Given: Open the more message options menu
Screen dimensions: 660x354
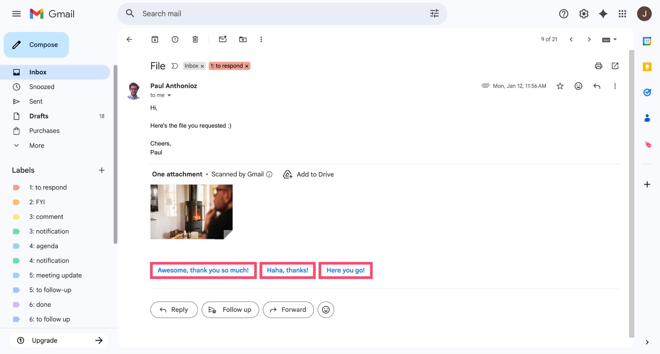Looking at the screenshot, I should tap(615, 86).
